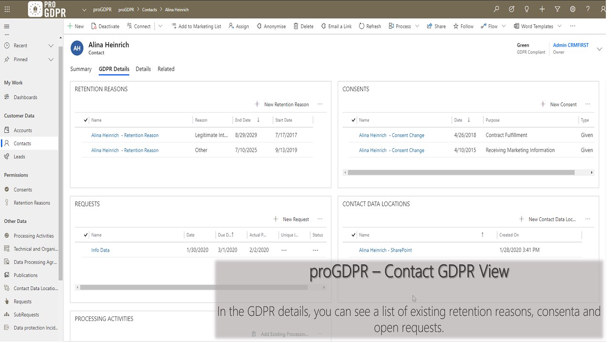Screen dimensions: 611x343
Task: Select all rows checkbox in Retention Reasons
Action: [x=86, y=120]
